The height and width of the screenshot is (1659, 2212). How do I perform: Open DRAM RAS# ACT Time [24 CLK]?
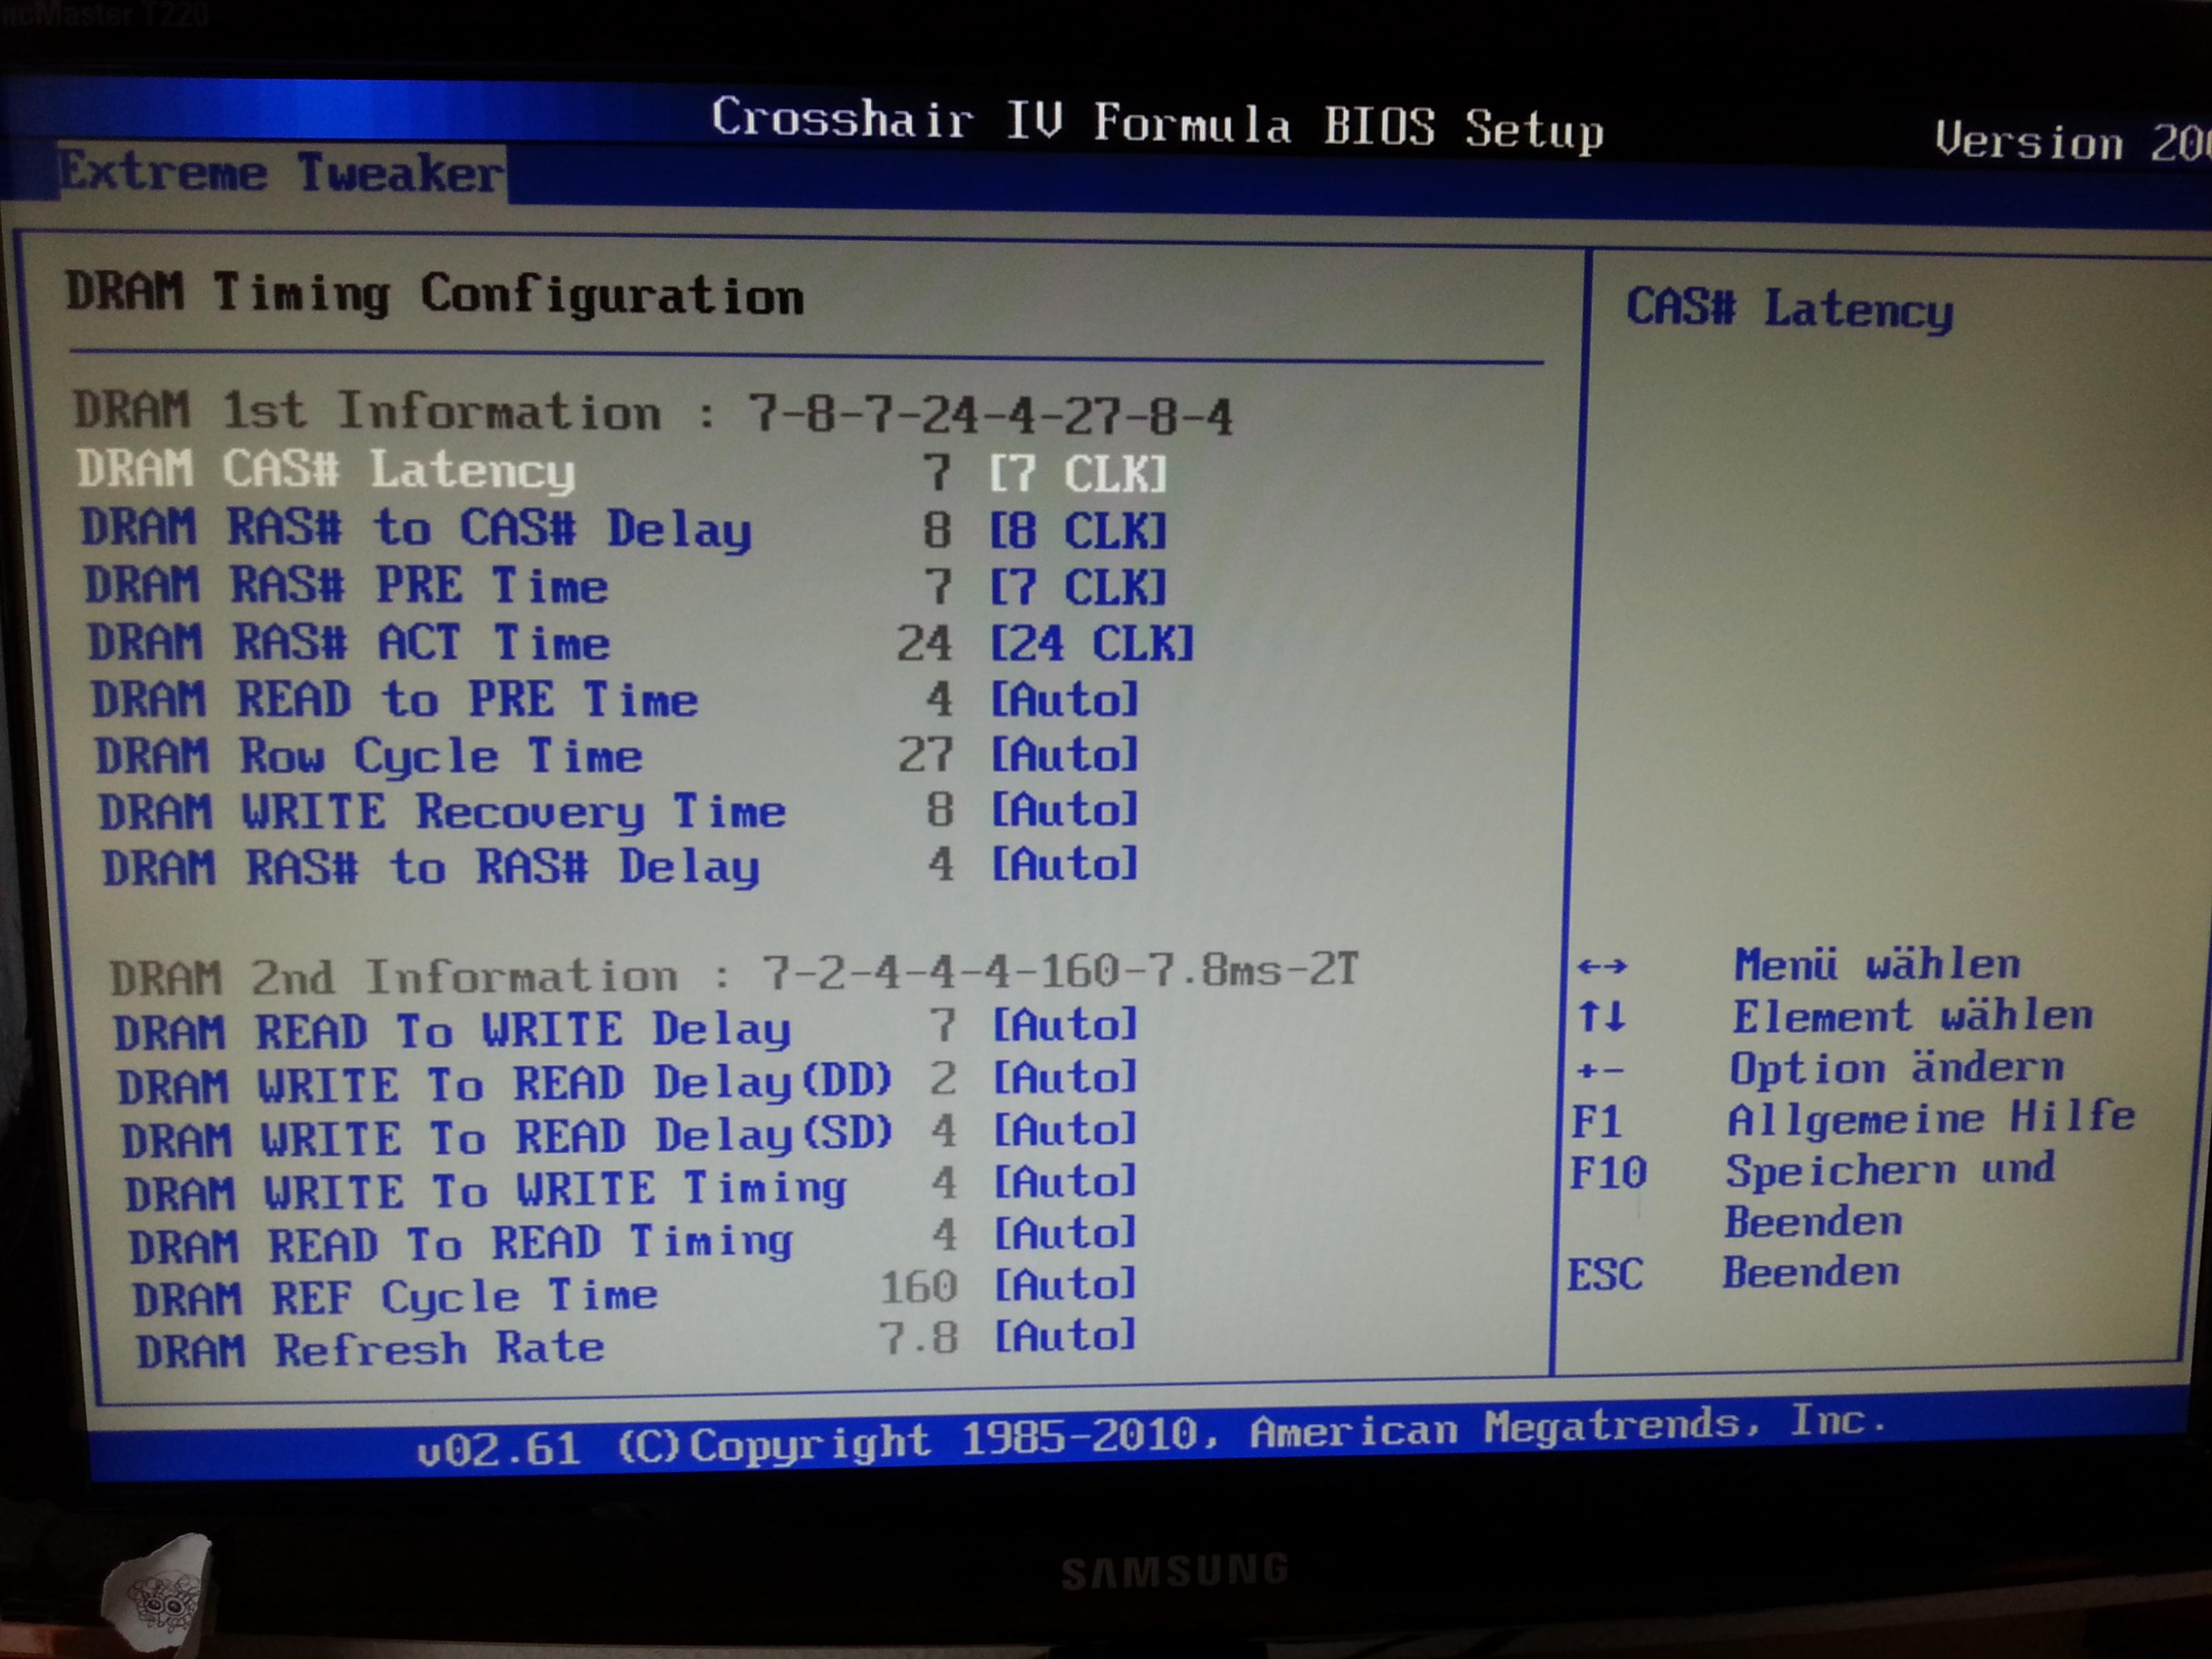(1091, 643)
